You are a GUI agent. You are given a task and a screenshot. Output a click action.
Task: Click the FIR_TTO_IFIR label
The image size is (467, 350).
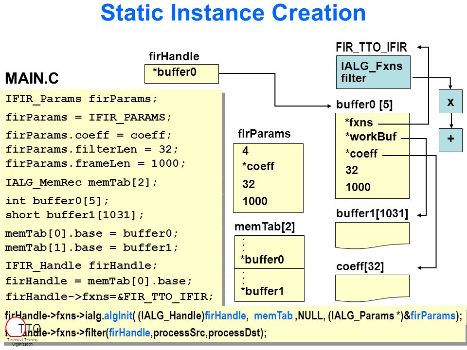(x=371, y=47)
